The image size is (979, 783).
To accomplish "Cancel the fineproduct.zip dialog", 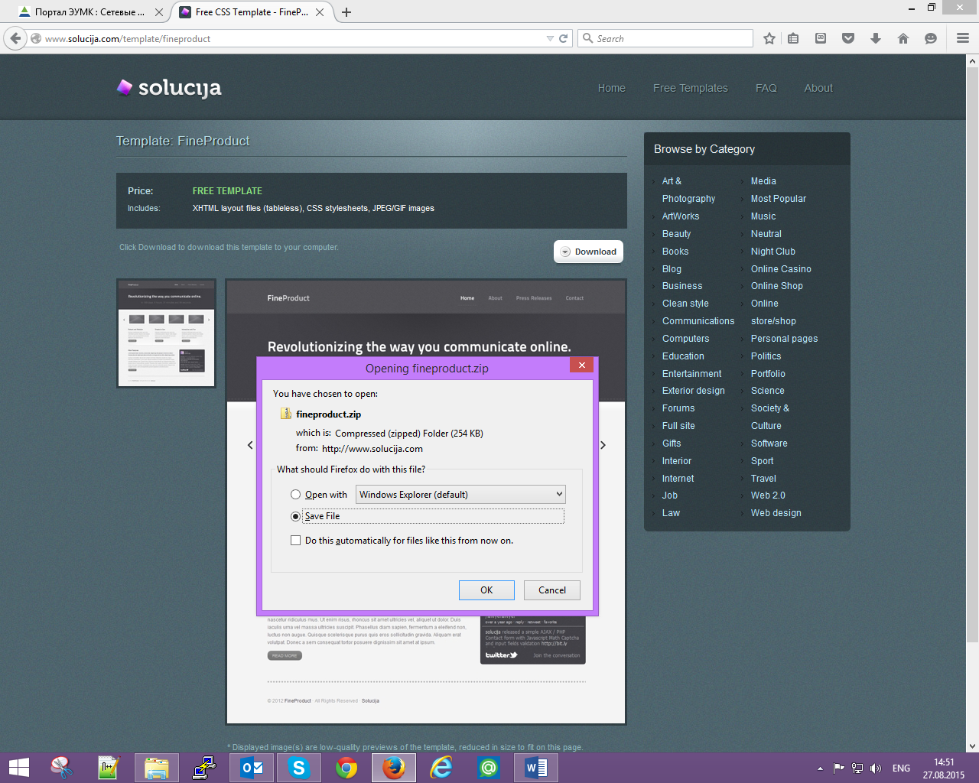I will click(x=552, y=590).
